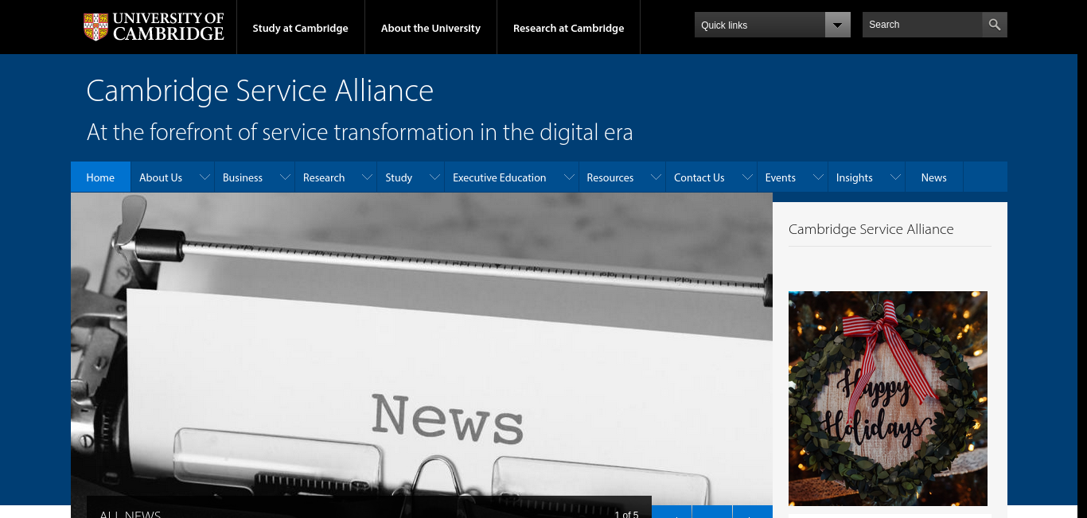Open the Study navigation item
This screenshot has height=518, width=1087.
coord(399,177)
